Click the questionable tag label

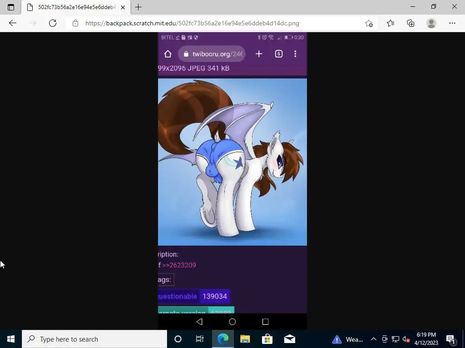[x=179, y=296]
